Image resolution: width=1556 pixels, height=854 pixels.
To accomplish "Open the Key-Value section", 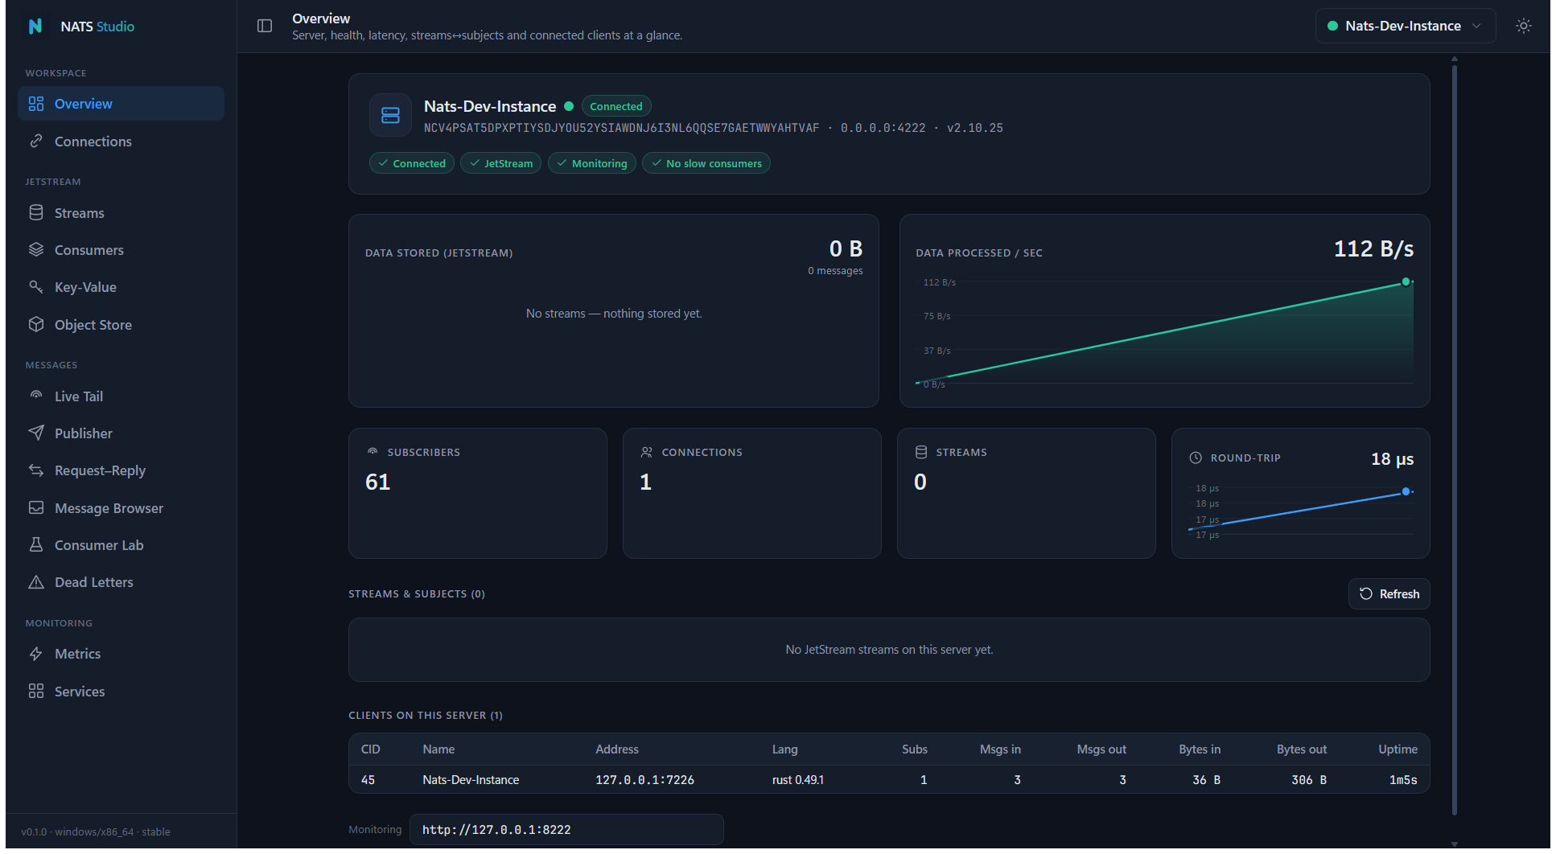I will click(x=121, y=287).
